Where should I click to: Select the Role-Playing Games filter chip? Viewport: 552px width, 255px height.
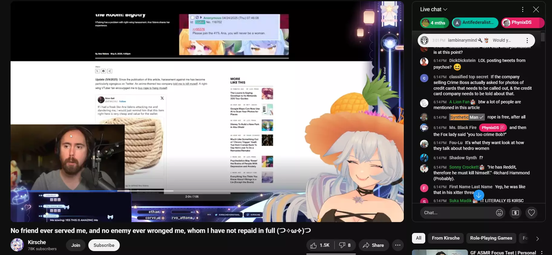[491, 238]
